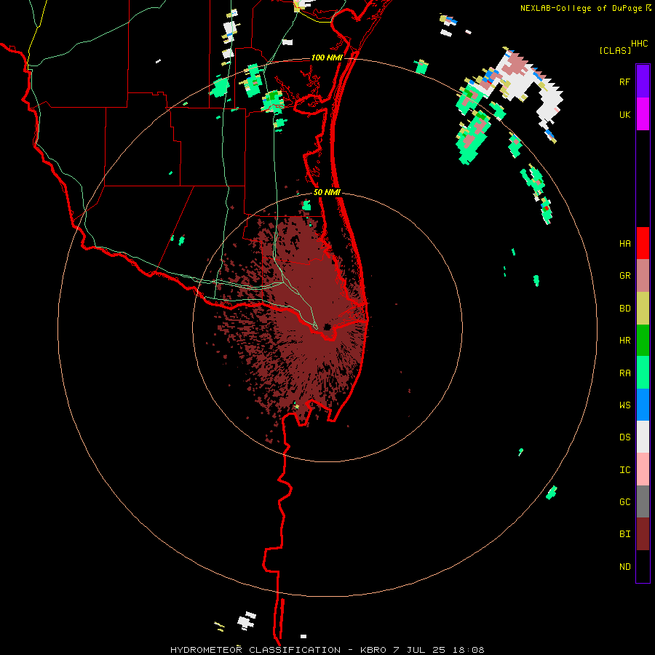The image size is (655, 655).
Task: Click the dark red BI legend swatch
Action: [643, 534]
